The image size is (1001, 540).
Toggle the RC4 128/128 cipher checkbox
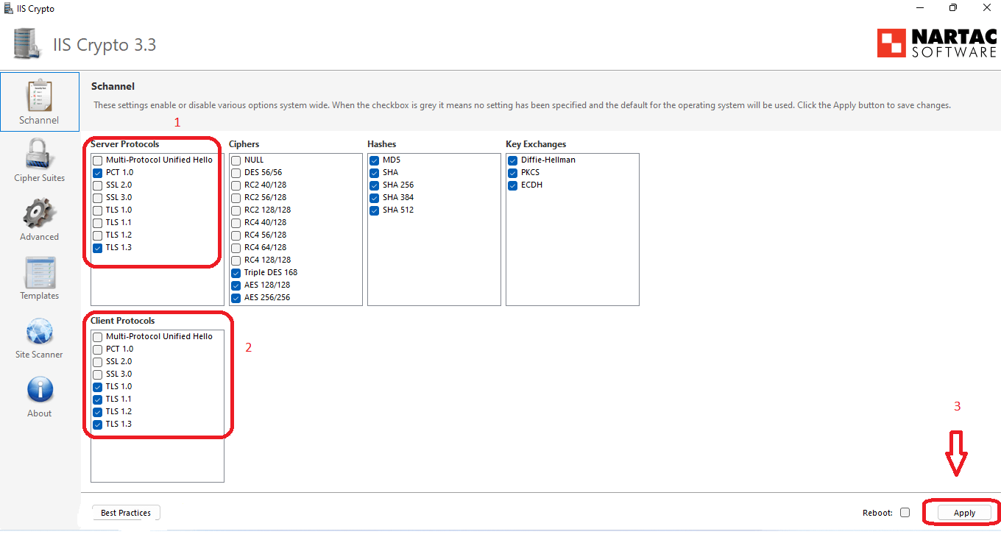(236, 260)
